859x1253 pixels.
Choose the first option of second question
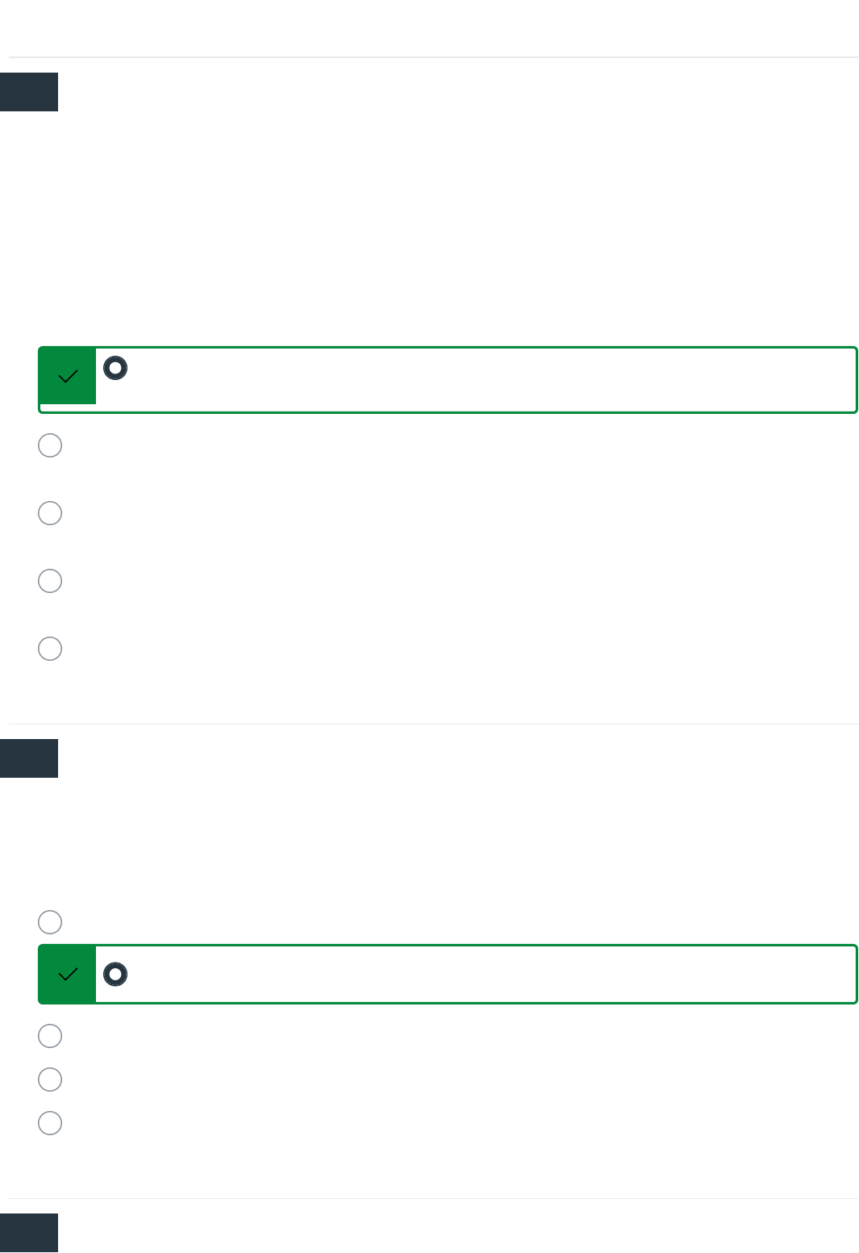50,922
